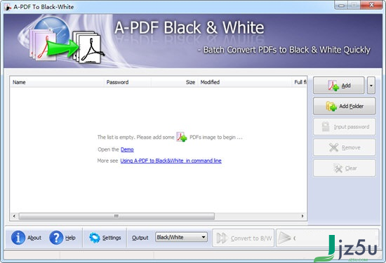Image resolution: width=386 pixels, height=263 pixels.
Task: Click the Input password button
Action: (x=344, y=127)
